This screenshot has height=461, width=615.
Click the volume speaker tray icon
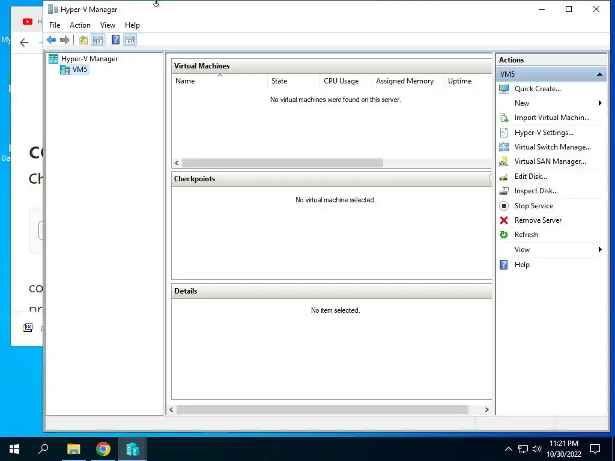coord(537,449)
